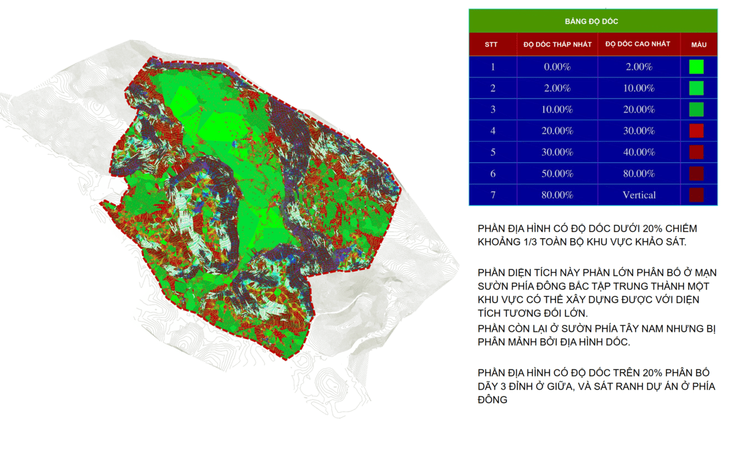This screenshot has width=735, height=469.
Task: Click STT cell '5'
Action: pyautogui.click(x=492, y=152)
